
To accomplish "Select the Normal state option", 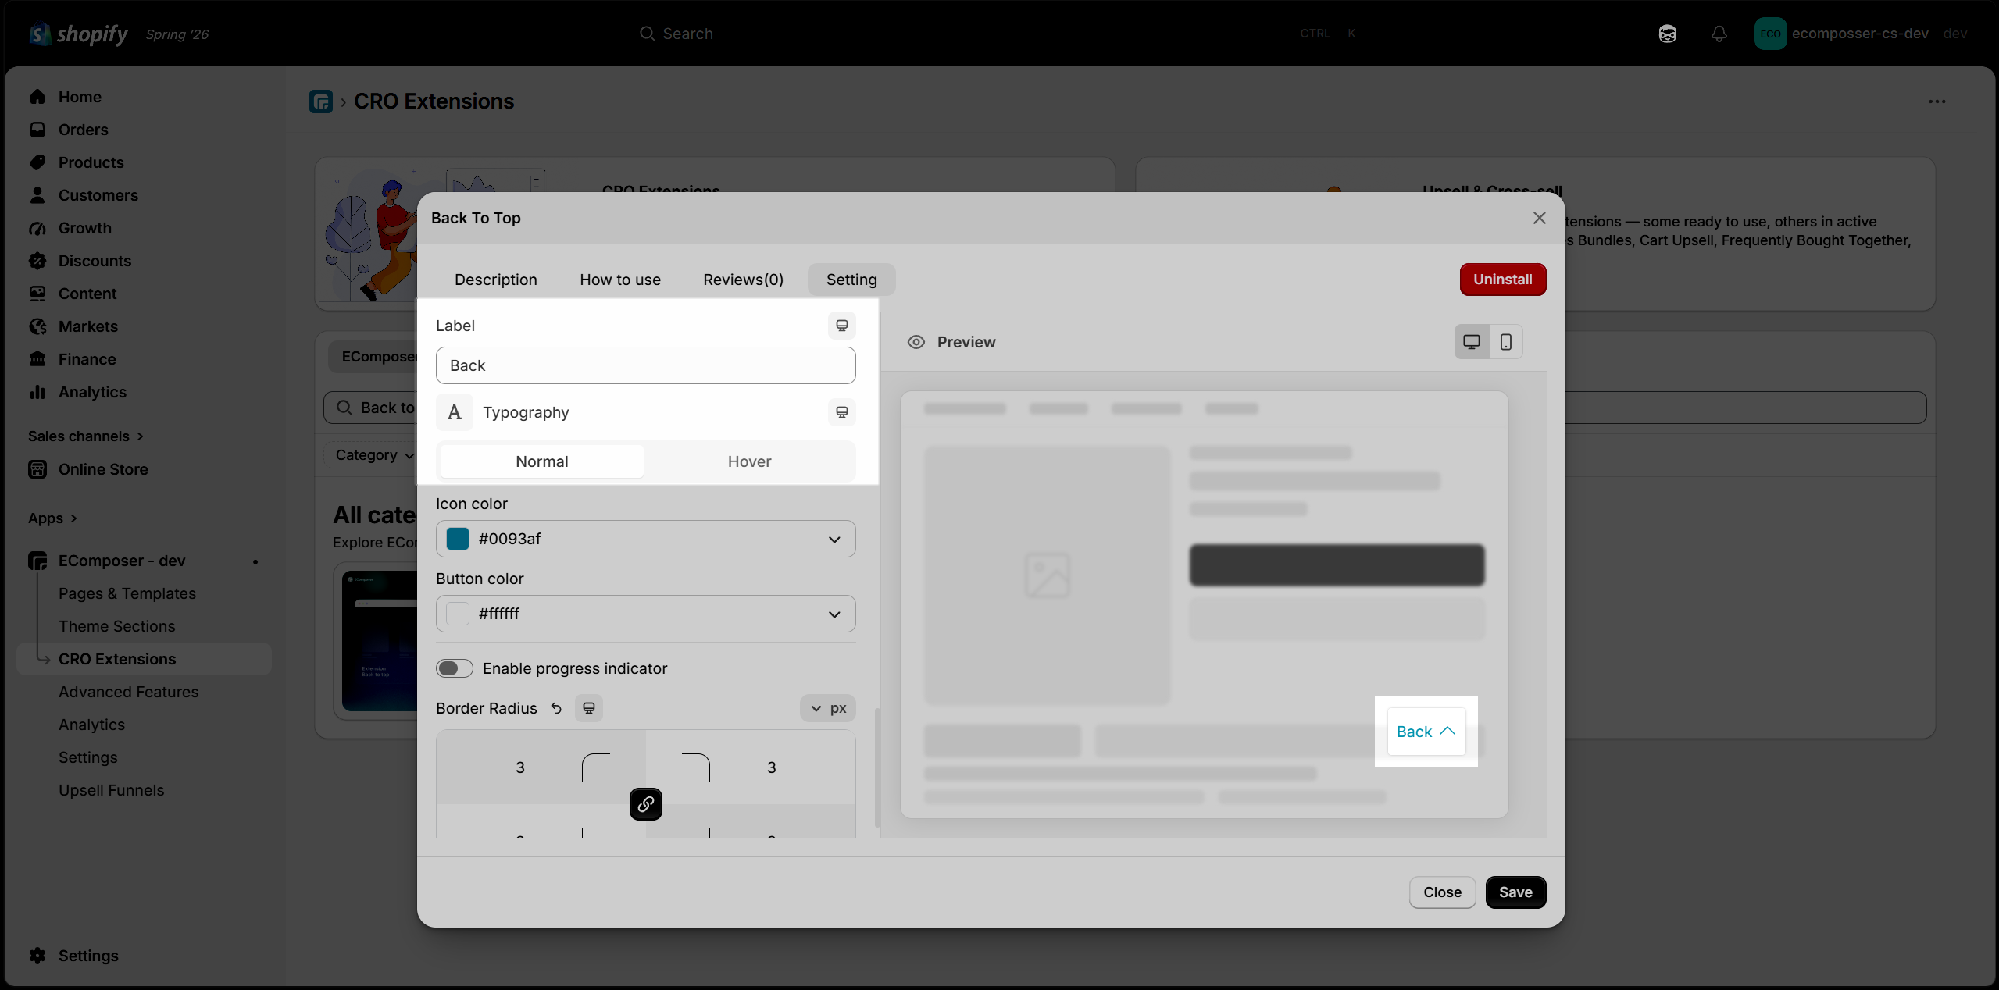I will [542, 461].
